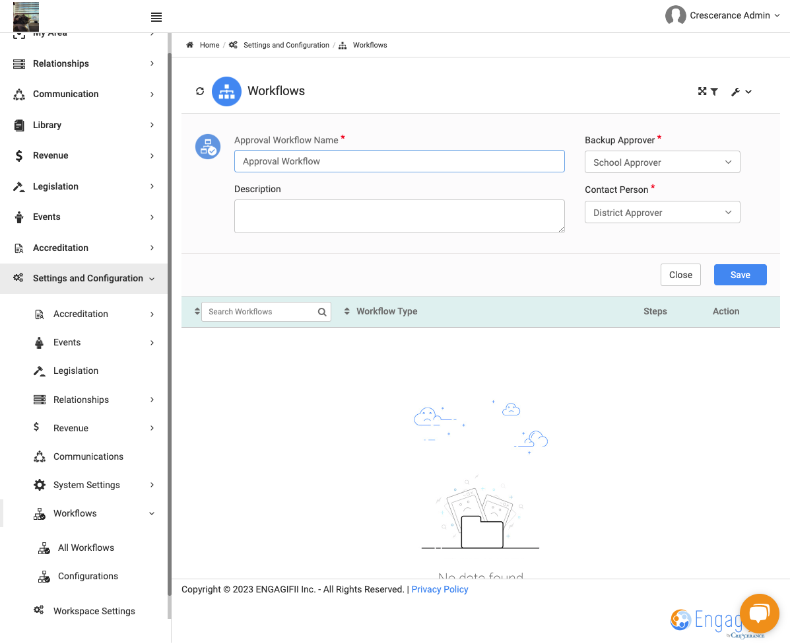Click the Library book icon
This screenshot has width=790, height=644.
19,125
